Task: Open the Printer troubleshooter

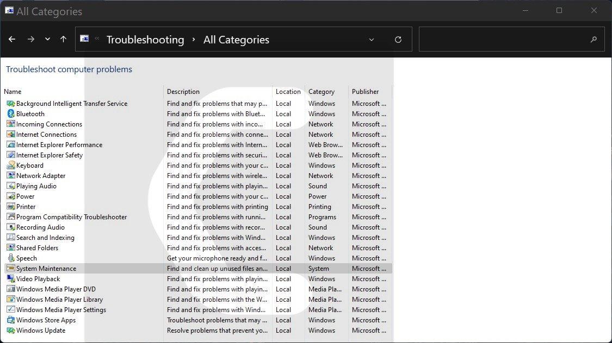Action: (x=26, y=207)
